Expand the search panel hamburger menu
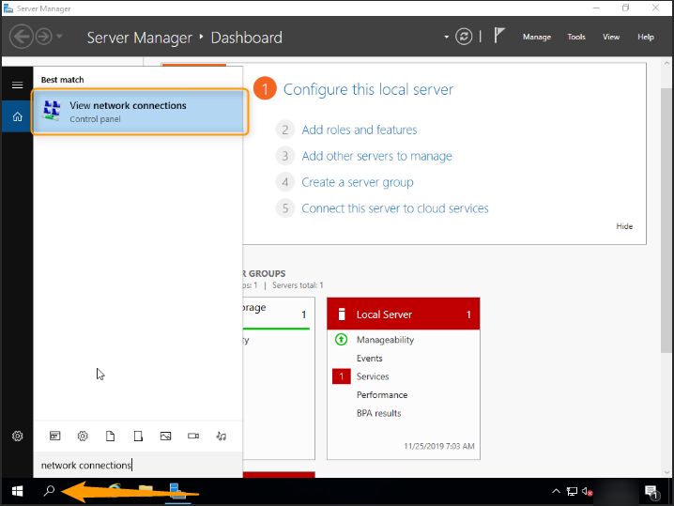The height and width of the screenshot is (506, 674). coord(17,84)
